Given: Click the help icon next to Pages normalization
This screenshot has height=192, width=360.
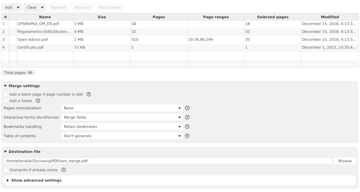Looking at the screenshot, I should pos(187,108).
